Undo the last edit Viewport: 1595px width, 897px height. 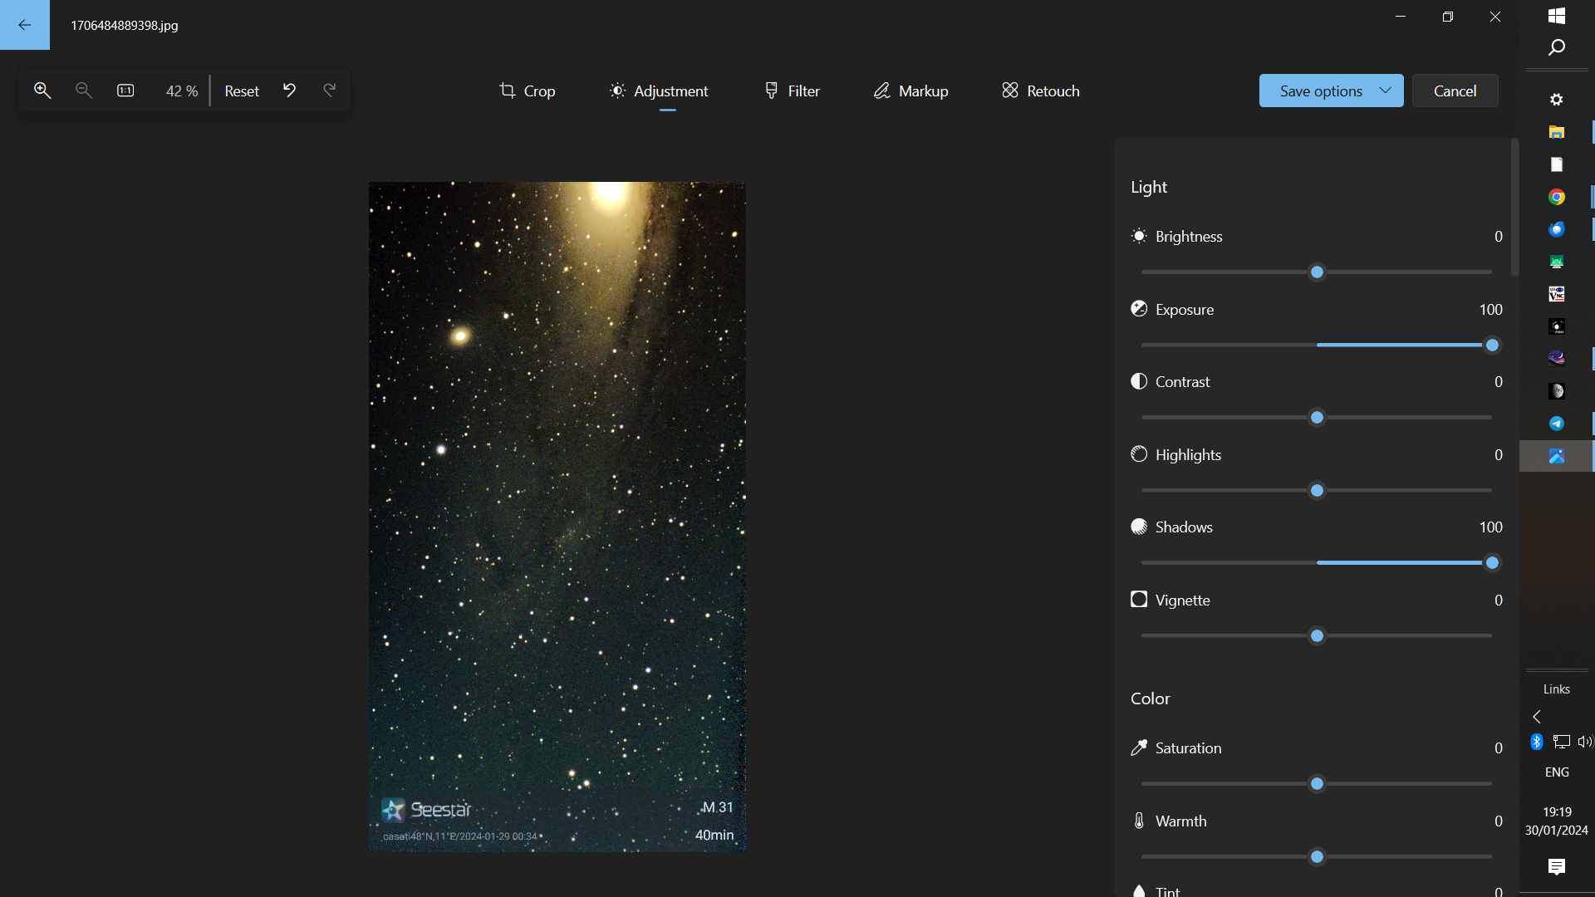[289, 91]
